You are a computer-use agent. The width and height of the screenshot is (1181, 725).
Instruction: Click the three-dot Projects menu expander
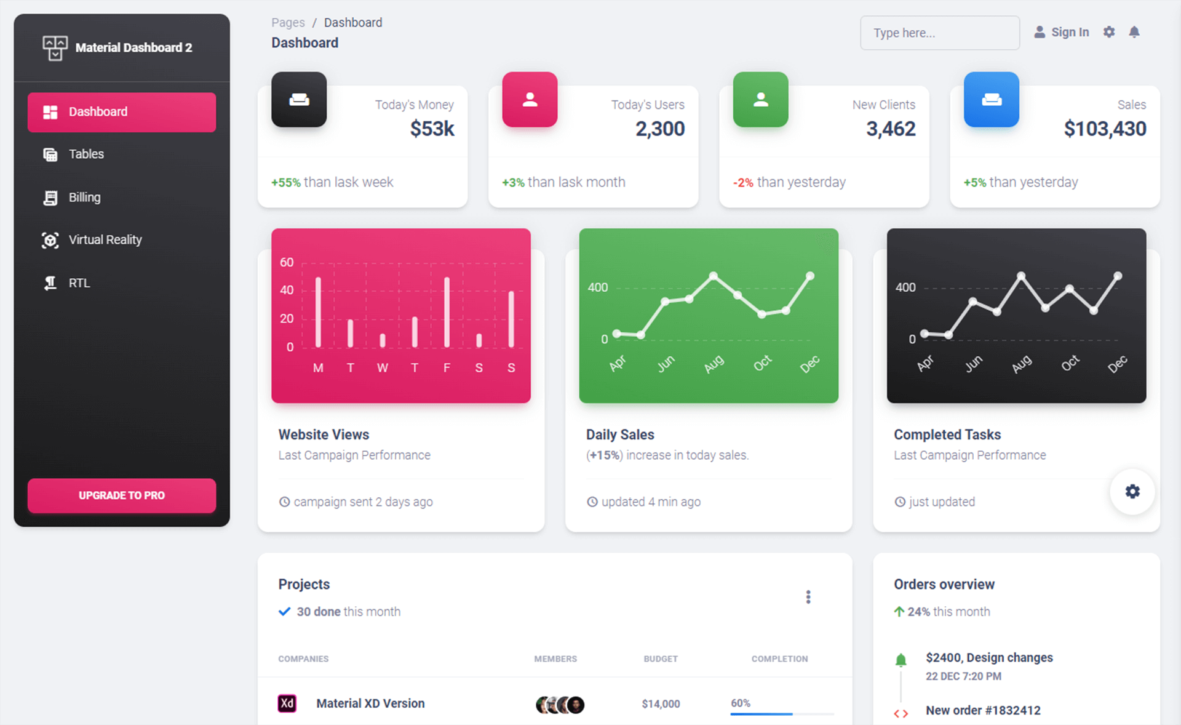click(807, 597)
